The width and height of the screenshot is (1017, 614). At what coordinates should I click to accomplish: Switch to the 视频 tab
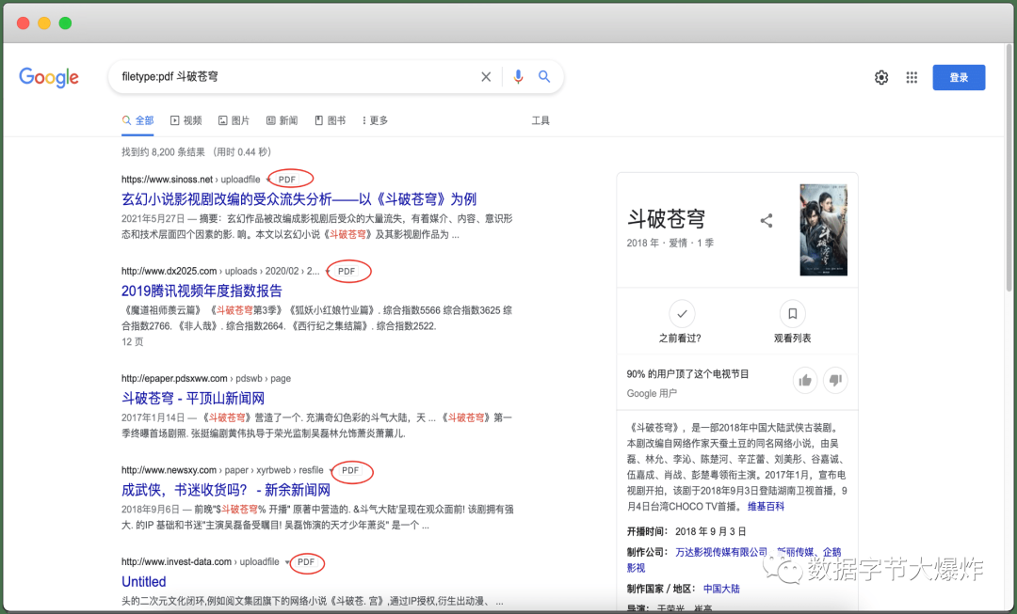pyautogui.click(x=186, y=120)
